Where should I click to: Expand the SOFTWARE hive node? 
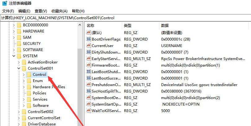tap(14, 50)
